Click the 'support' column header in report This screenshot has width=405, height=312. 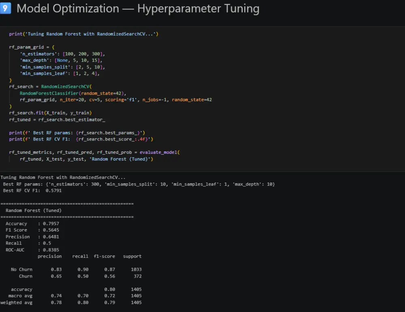pos(132,257)
